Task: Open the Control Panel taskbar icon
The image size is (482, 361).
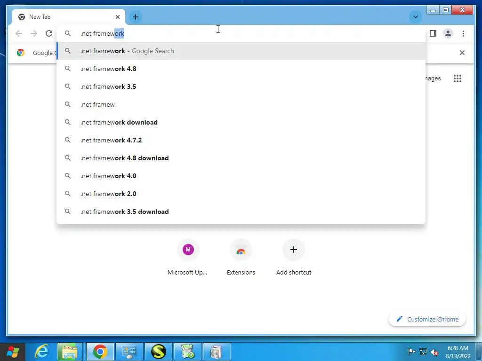Action: coord(129,352)
